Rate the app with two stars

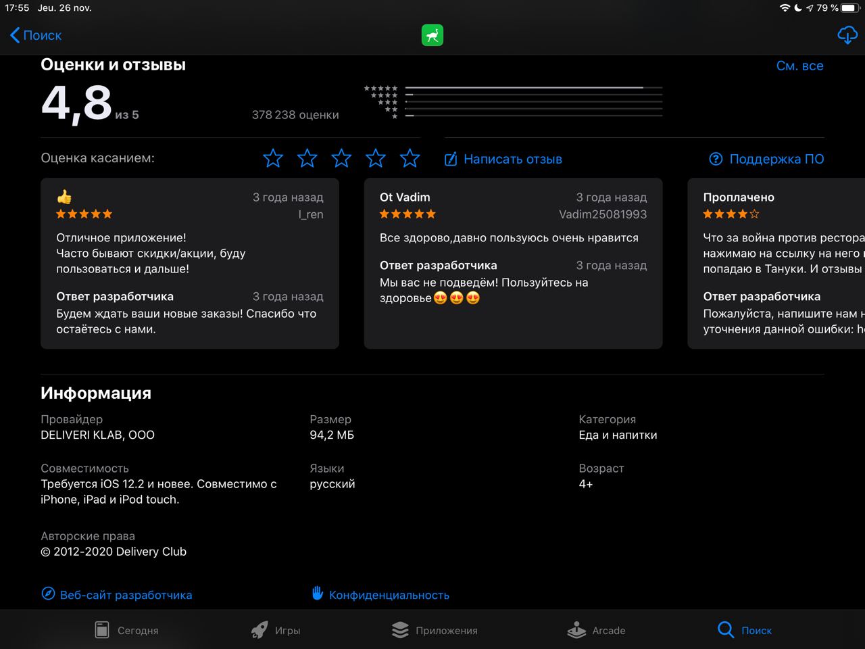[x=307, y=158]
